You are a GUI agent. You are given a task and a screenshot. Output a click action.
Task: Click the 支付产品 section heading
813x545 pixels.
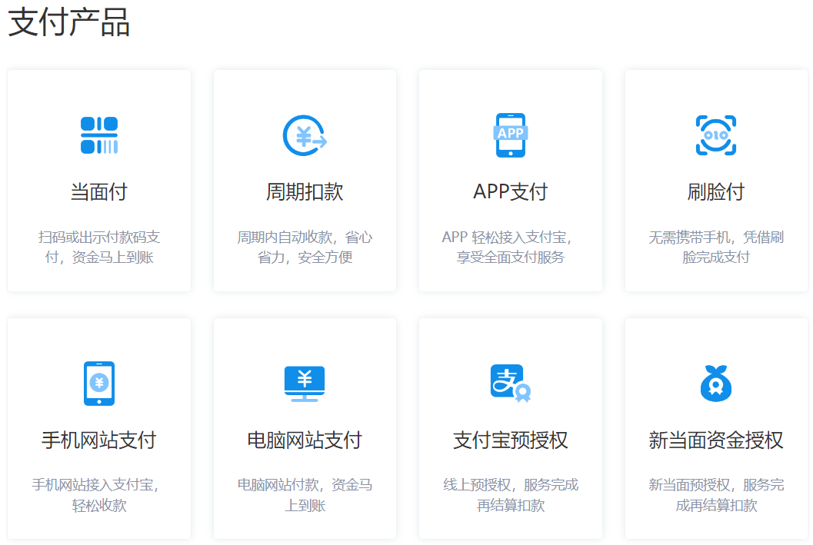click(69, 23)
